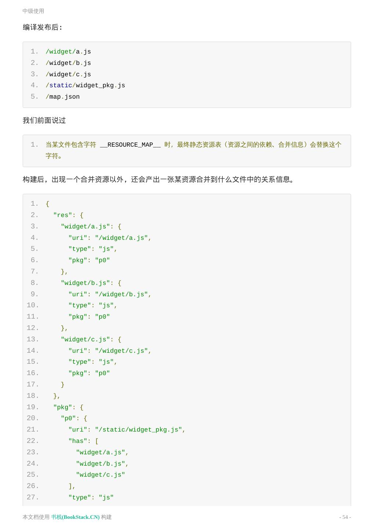The height and width of the screenshot is (528, 374).
Task: Click the "p0" key on line 20
Action: pos(68,418)
